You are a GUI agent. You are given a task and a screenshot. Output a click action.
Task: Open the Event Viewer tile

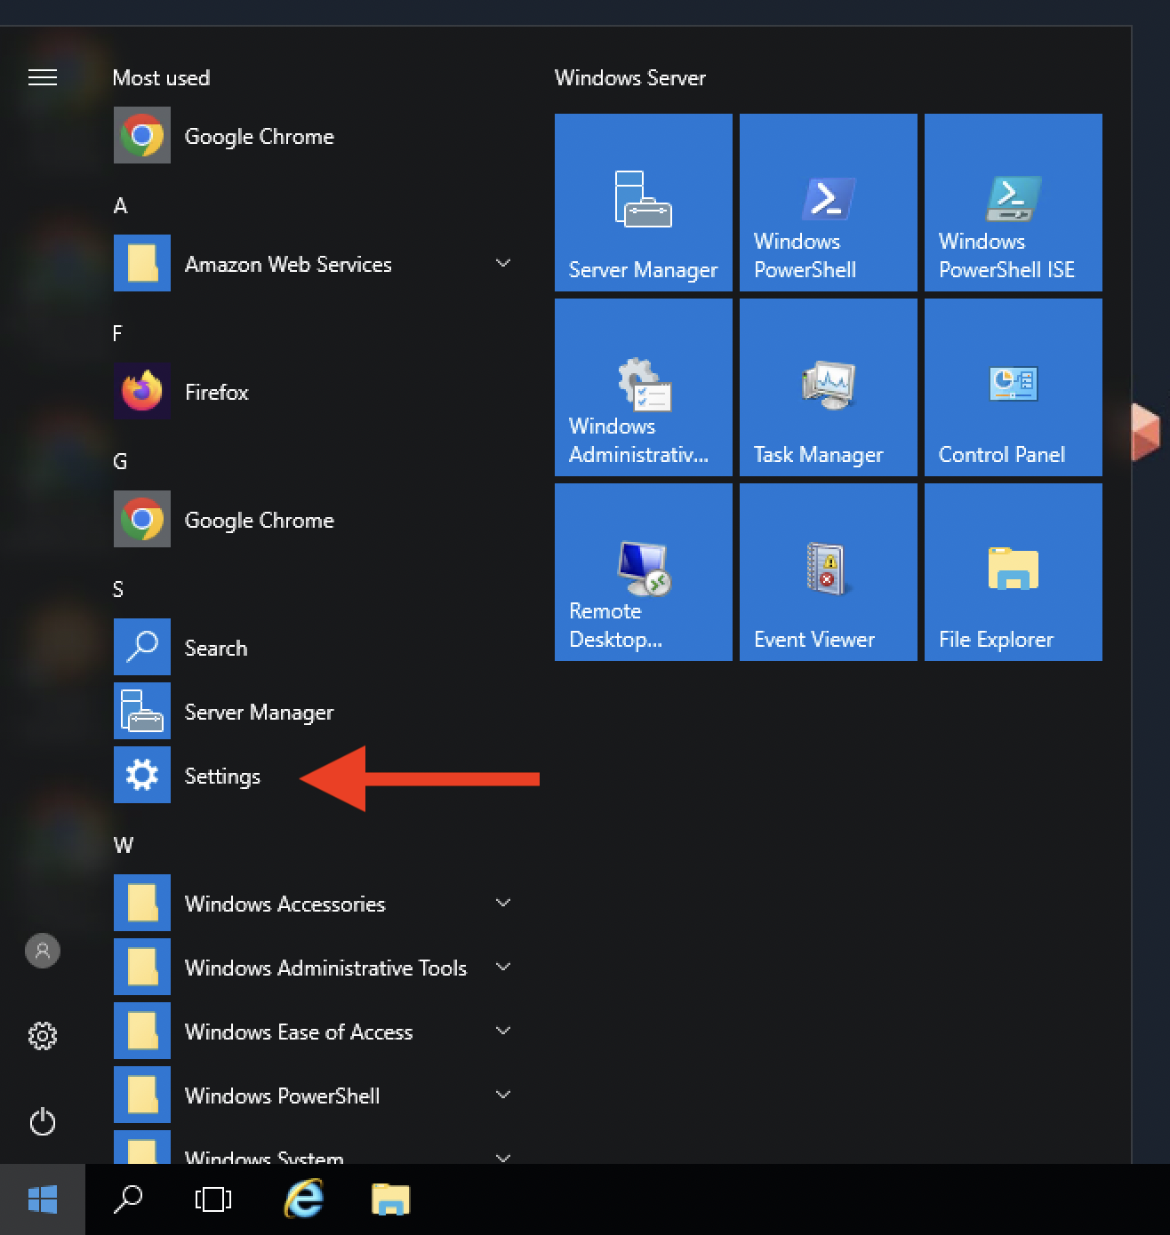[828, 572]
